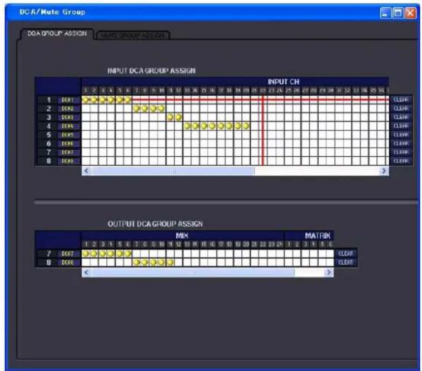Clear DCA3 input assignments
Viewport: 422px width, 371px height.
[401, 117]
